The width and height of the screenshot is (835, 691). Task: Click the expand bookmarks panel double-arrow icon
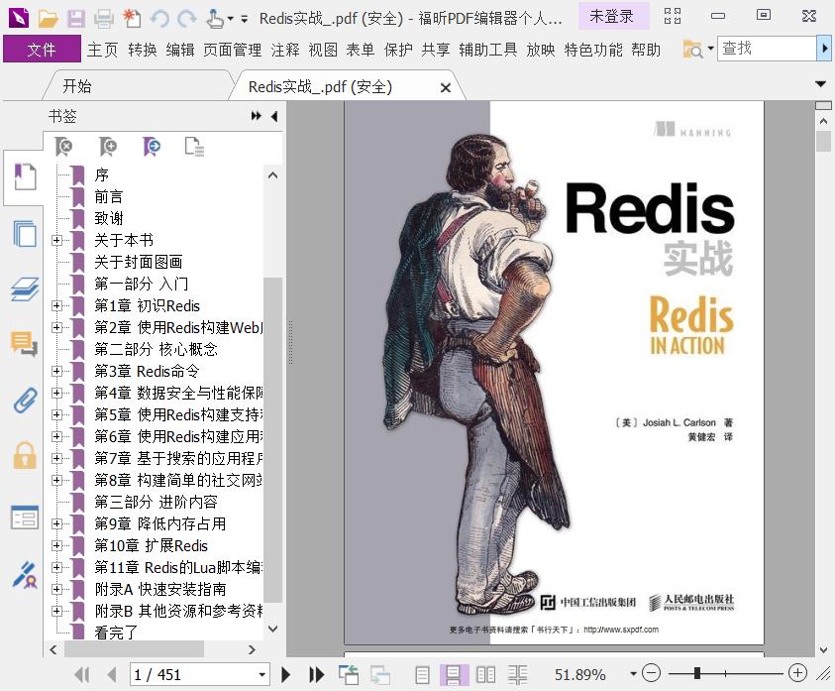click(257, 116)
